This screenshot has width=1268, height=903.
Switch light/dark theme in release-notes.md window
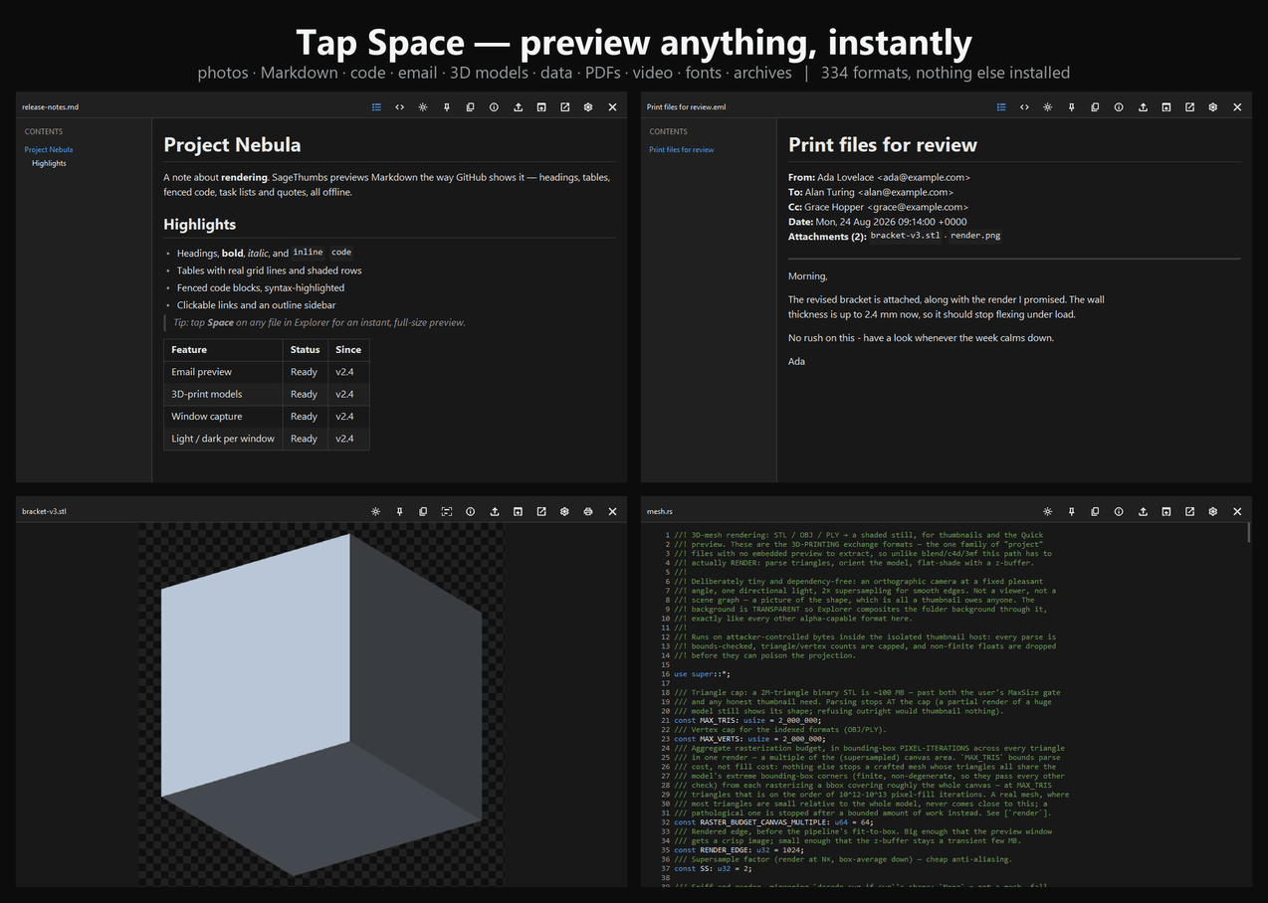(423, 107)
